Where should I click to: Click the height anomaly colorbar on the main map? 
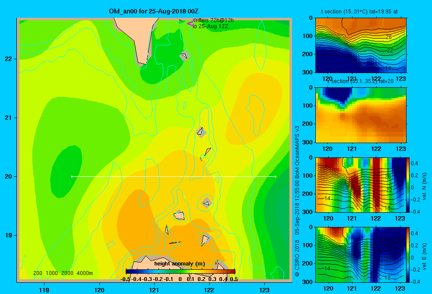[x=181, y=272]
